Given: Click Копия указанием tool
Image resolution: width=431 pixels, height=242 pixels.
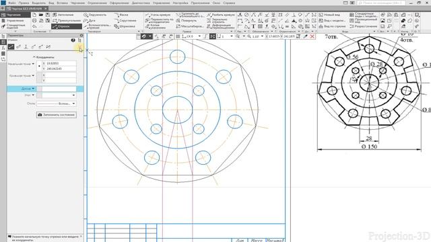Looking at the screenshot, I should 156,26.
